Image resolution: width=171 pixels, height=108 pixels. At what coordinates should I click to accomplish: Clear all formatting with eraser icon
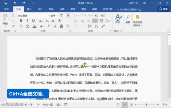[60, 21]
